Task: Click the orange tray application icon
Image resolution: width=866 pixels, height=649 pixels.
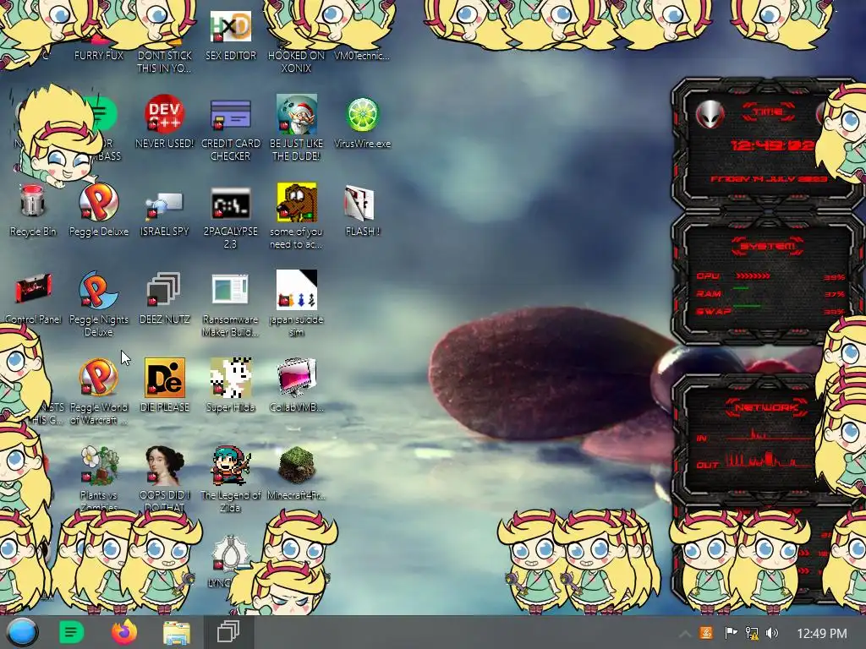Action: [x=706, y=633]
